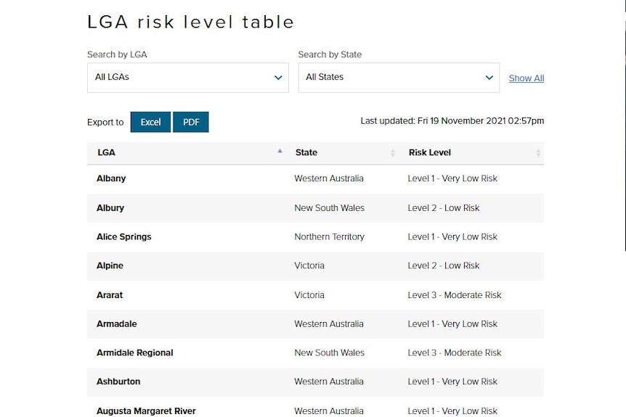Click the chevron in All States box
Viewport: 626px width, 417px height.
(489, 78)
